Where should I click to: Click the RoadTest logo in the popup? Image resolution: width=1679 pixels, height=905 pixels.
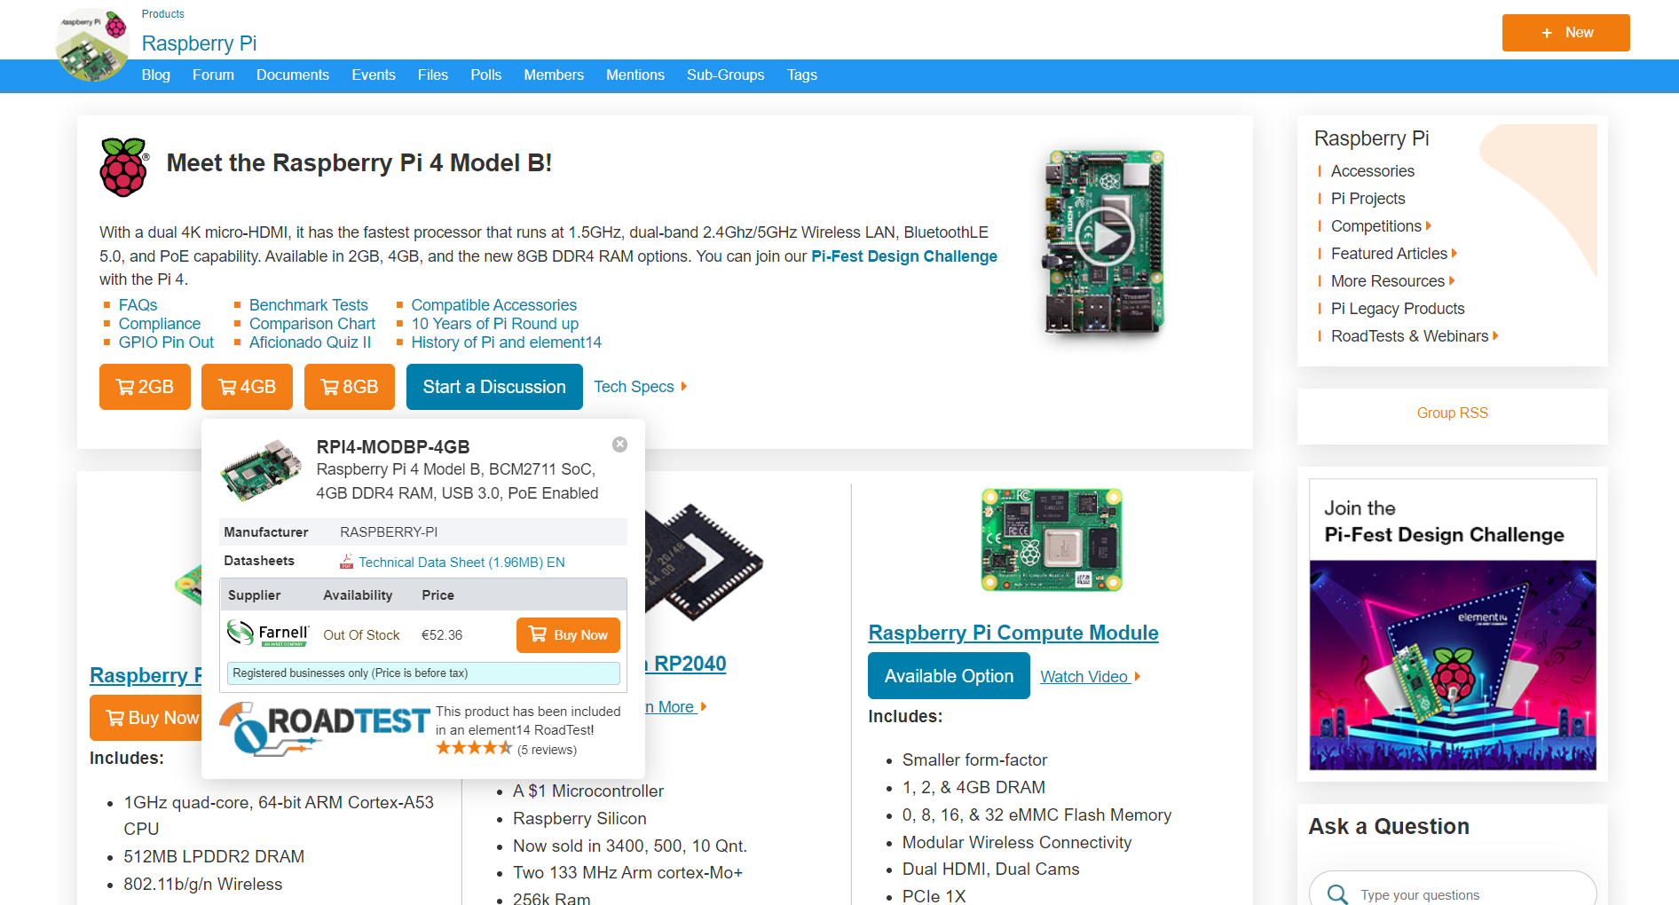click(324, 728)
